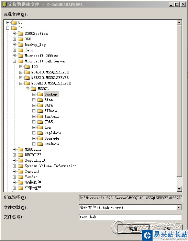Click the Tencent folder icon
This screenshot has height=241, width=188.
pyautogui.click(x=20, y=172)
